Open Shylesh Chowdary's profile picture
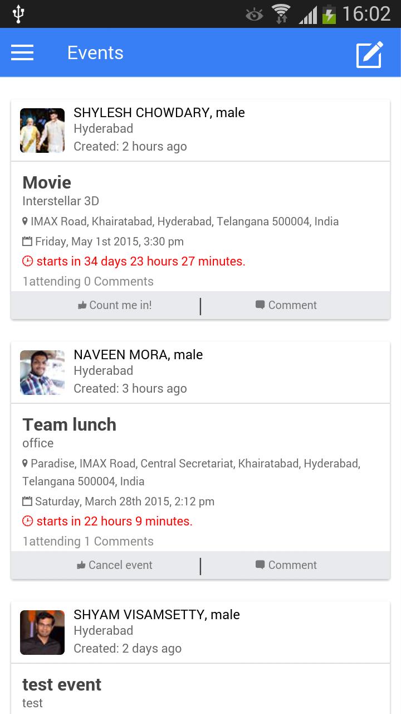Screen dimensions: 401x714 [42, 131]
